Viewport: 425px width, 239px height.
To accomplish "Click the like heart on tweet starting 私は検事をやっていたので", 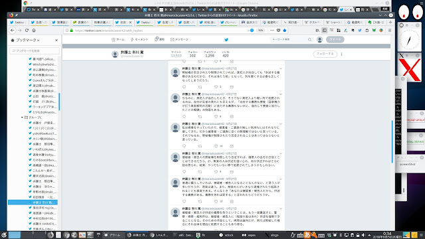I will coord(216,146).
